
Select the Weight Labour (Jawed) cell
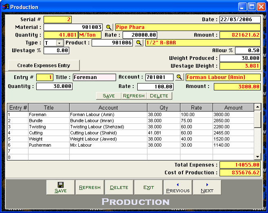[x=108, y=139]
